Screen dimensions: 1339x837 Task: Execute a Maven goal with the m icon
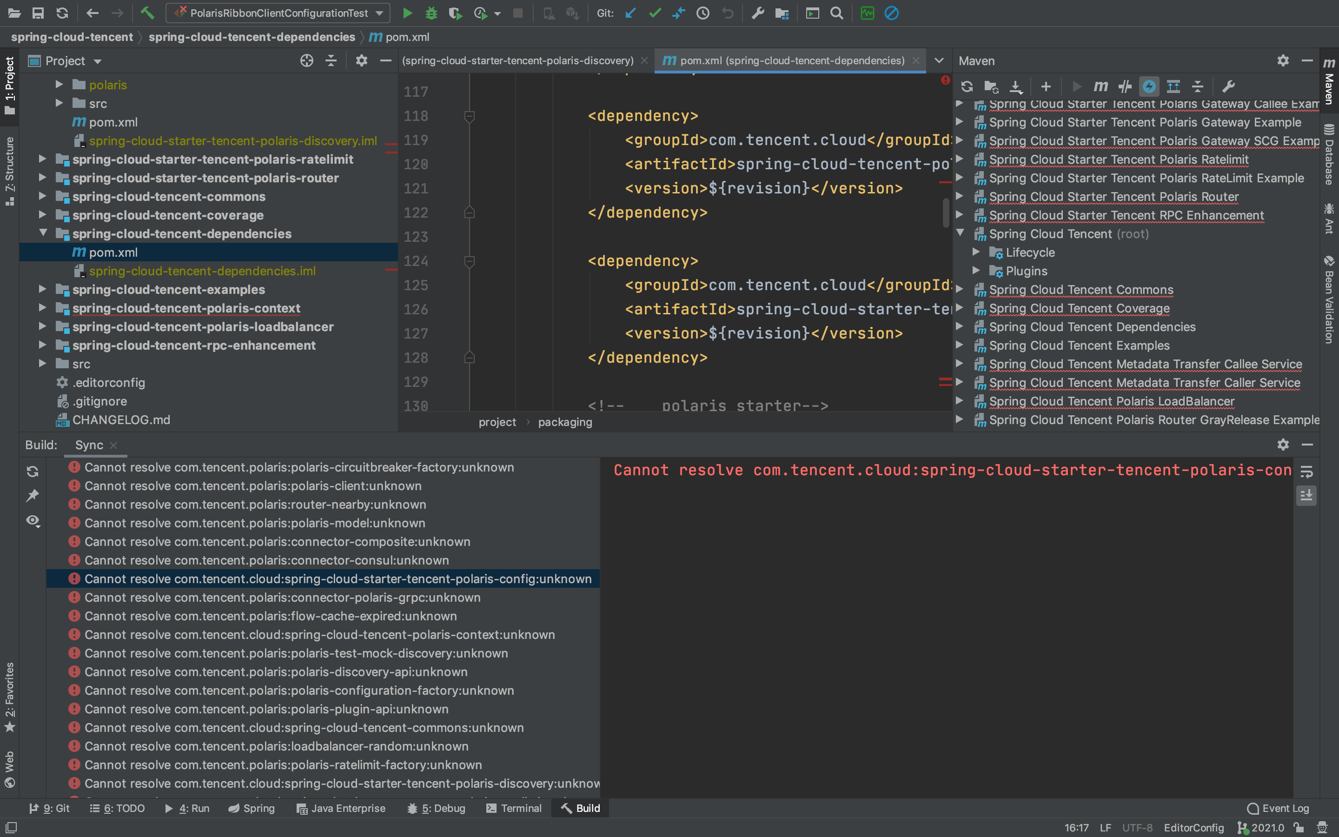click(1100, 86)
